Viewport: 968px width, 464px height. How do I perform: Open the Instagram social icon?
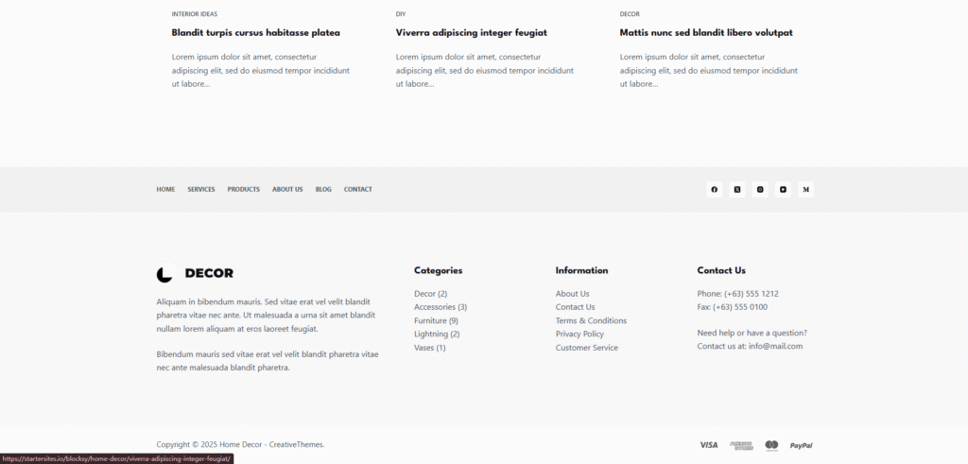click(x=760, y=190)
